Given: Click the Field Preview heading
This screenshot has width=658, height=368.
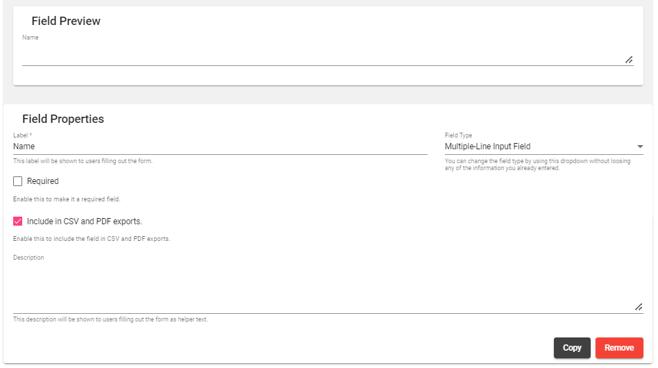Looking at the screenshot, I should coord(66,21).
